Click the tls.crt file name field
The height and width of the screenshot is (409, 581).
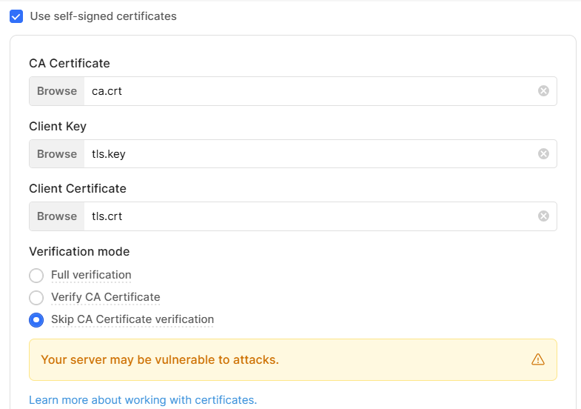(x=311, y=216)
